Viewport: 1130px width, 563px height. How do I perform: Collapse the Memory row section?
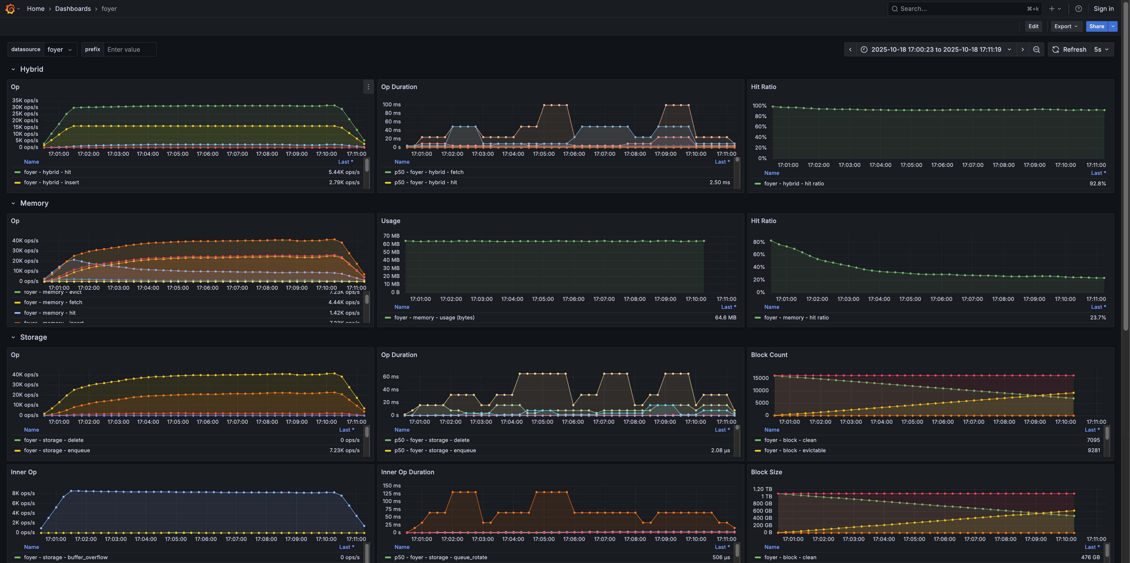pyautogui.click(x=13, y=203)
